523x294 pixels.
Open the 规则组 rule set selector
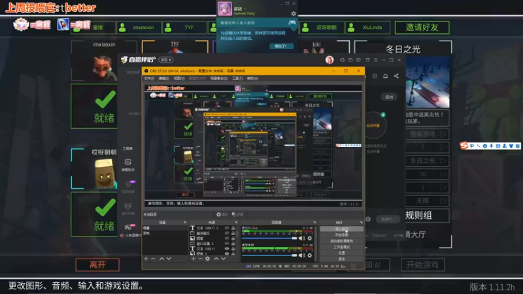[x=428, y=216]
